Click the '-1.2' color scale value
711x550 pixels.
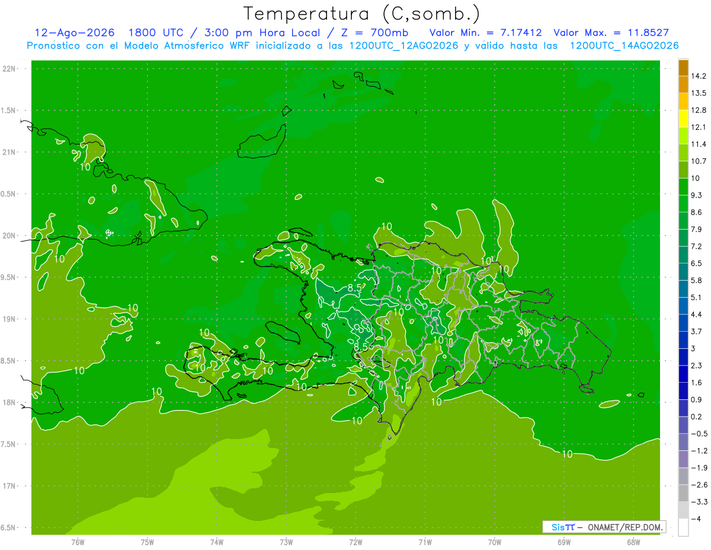tap(699, 450)
